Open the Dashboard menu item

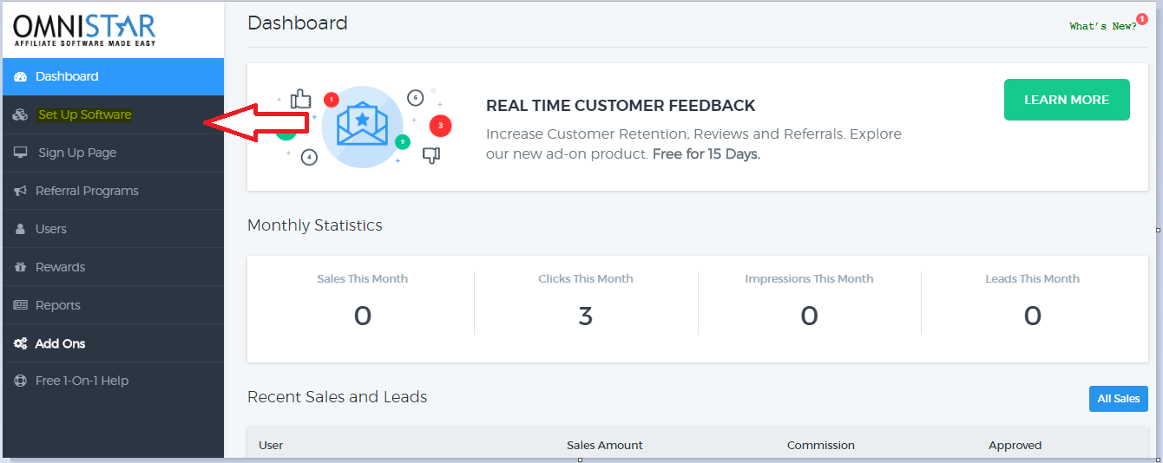coord(113,76)
